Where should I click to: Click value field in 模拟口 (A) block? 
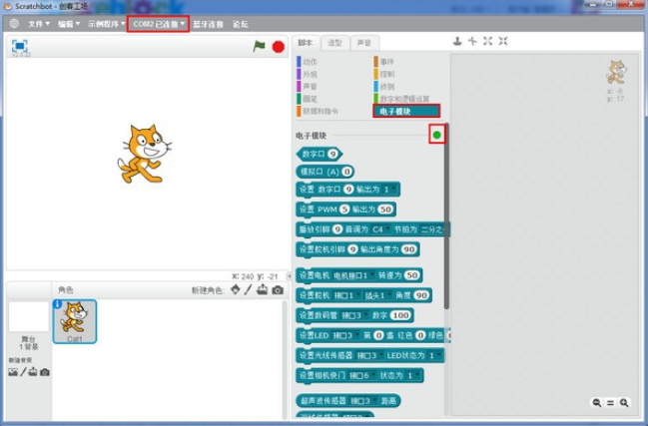[347, 172]
